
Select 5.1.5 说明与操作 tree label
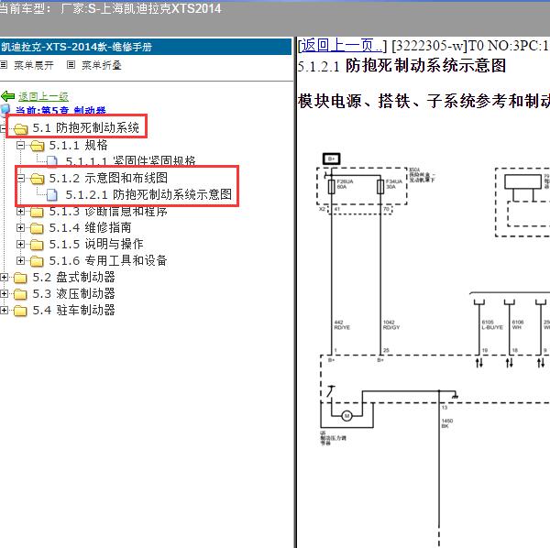(96, 244)
